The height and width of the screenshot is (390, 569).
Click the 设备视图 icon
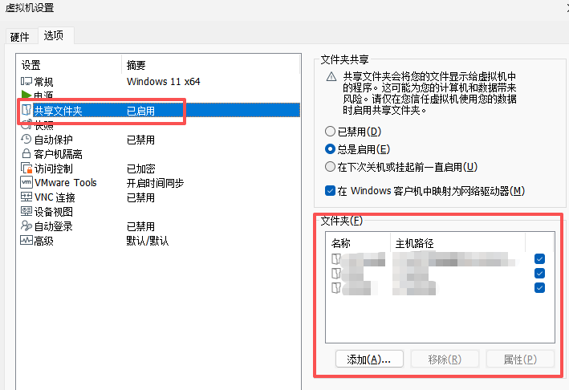[26, 211]
